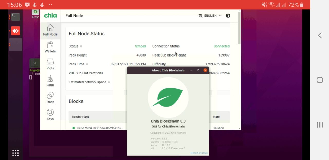The image size is (329, 160).
Task: Tap the muted sound status icon
Action: point(264,5)
